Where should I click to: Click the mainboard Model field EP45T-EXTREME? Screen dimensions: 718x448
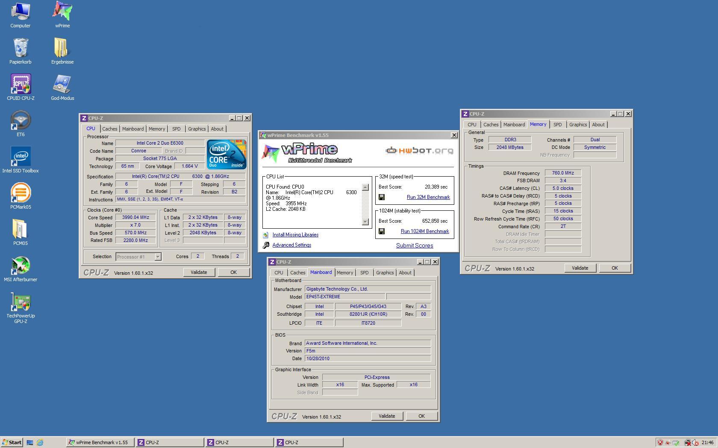tap(345, 297)
